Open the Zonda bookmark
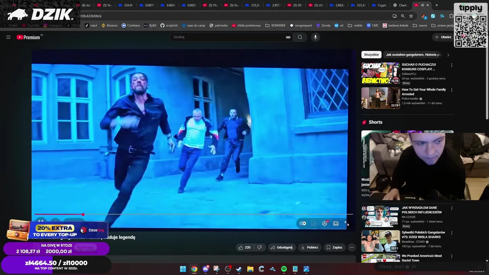The image size is (489, 275). 323,26
